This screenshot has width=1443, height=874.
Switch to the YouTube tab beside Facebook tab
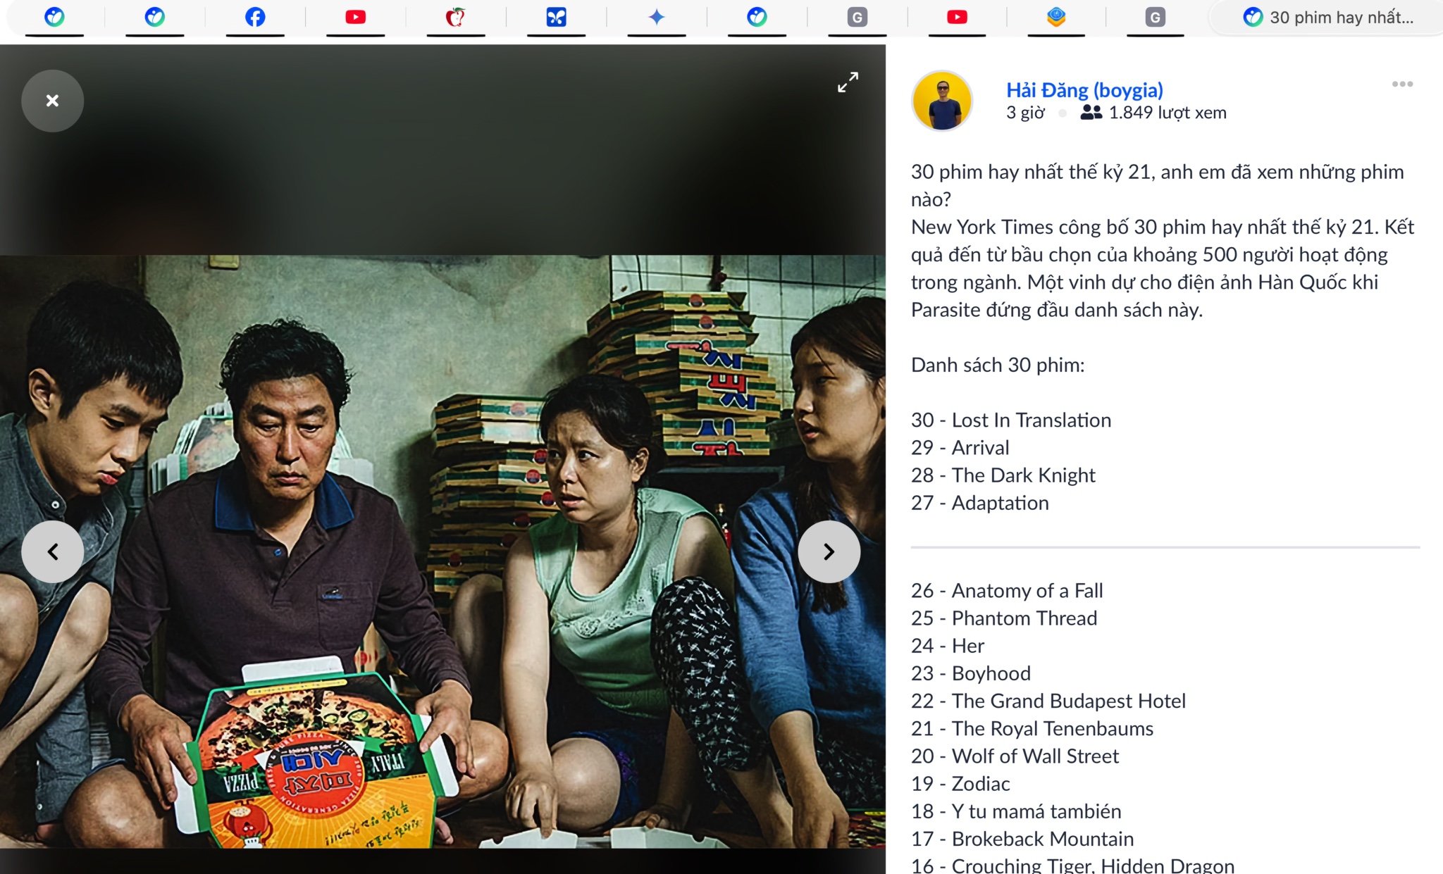pos(356,18)
